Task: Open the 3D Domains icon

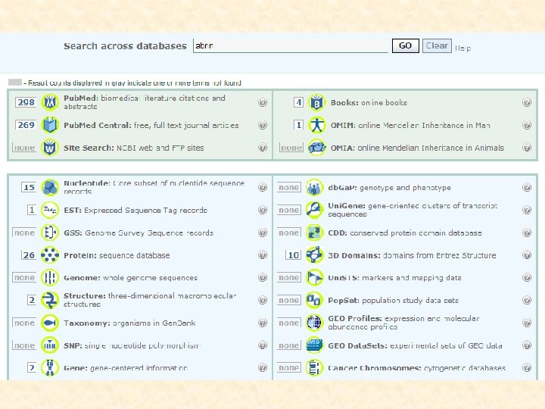Action: click(314, 255)
